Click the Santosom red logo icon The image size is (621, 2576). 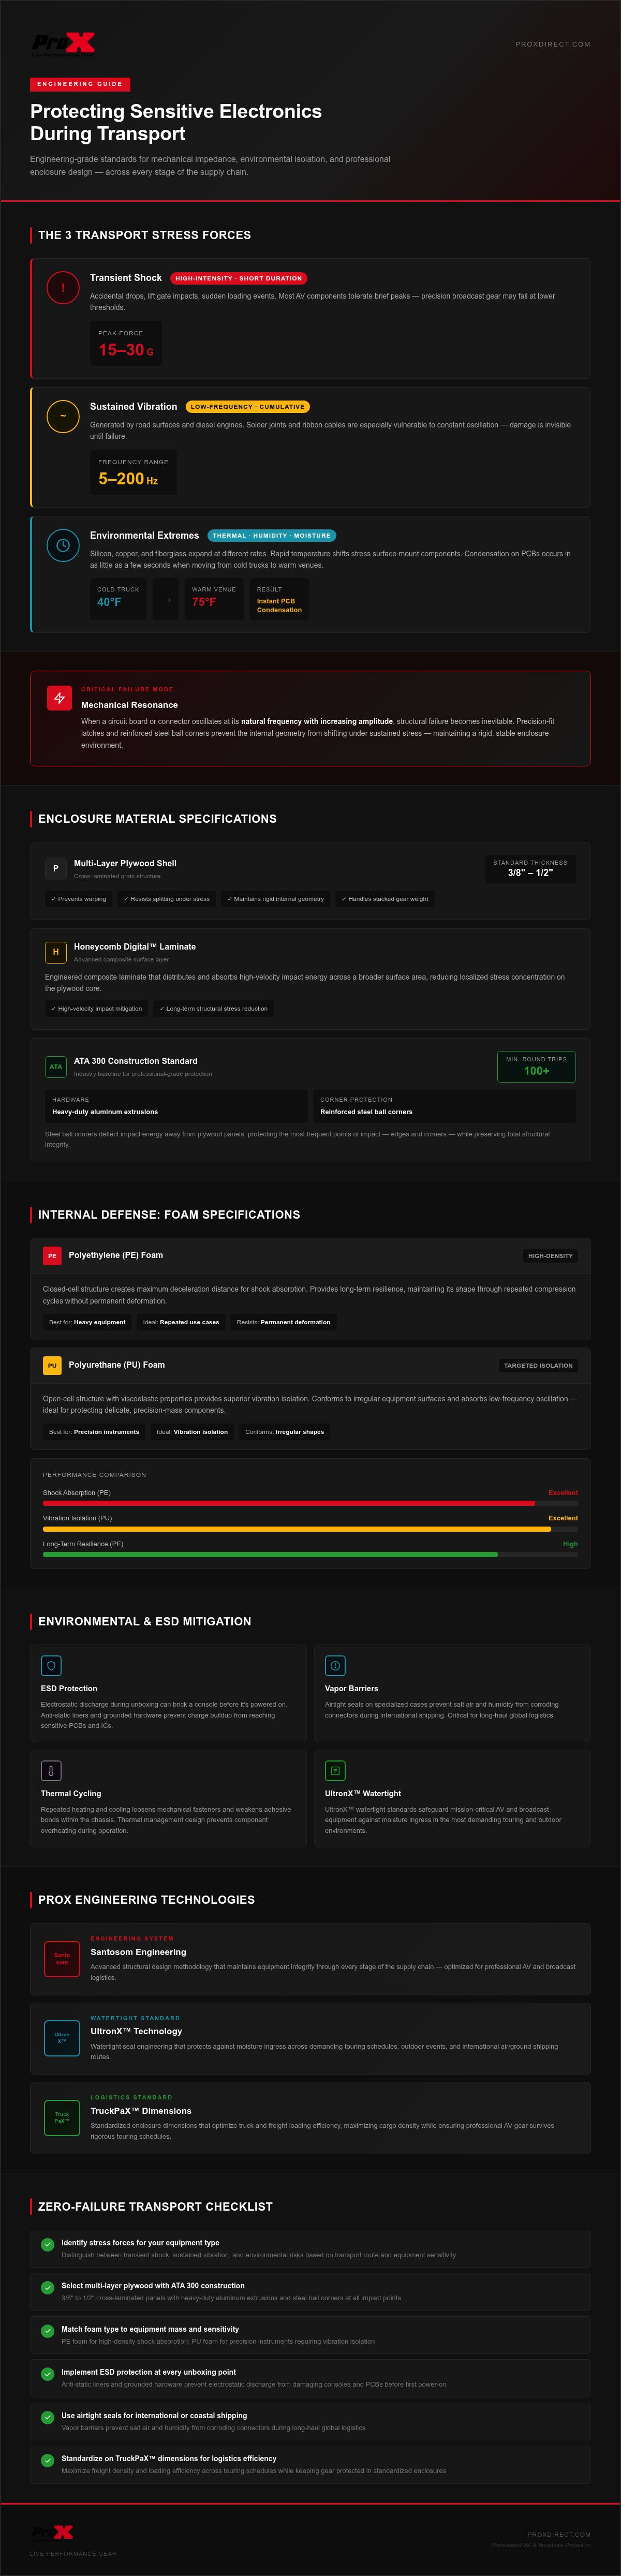pos(62,1958)
